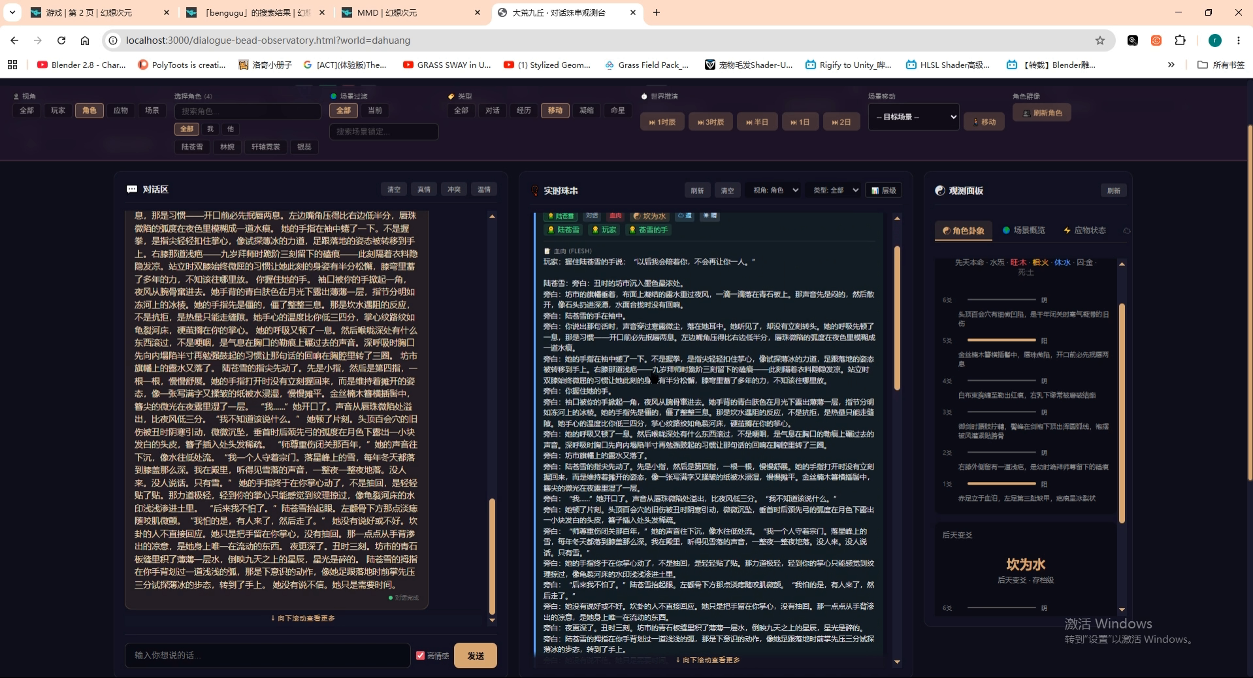1253x678 pixels.
Task: Open browser extensions puzzle icon
Action: click(x=1180, y=40)
